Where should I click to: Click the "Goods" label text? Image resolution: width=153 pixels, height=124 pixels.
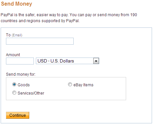tap(24, 85)
